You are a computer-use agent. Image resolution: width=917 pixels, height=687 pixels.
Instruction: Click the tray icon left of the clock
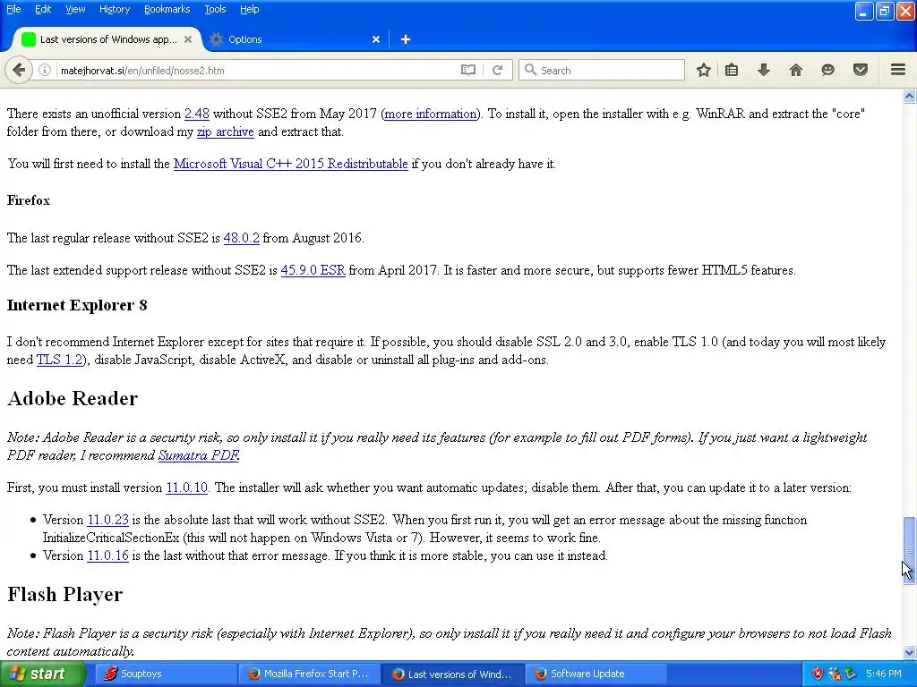coord(851,674)
